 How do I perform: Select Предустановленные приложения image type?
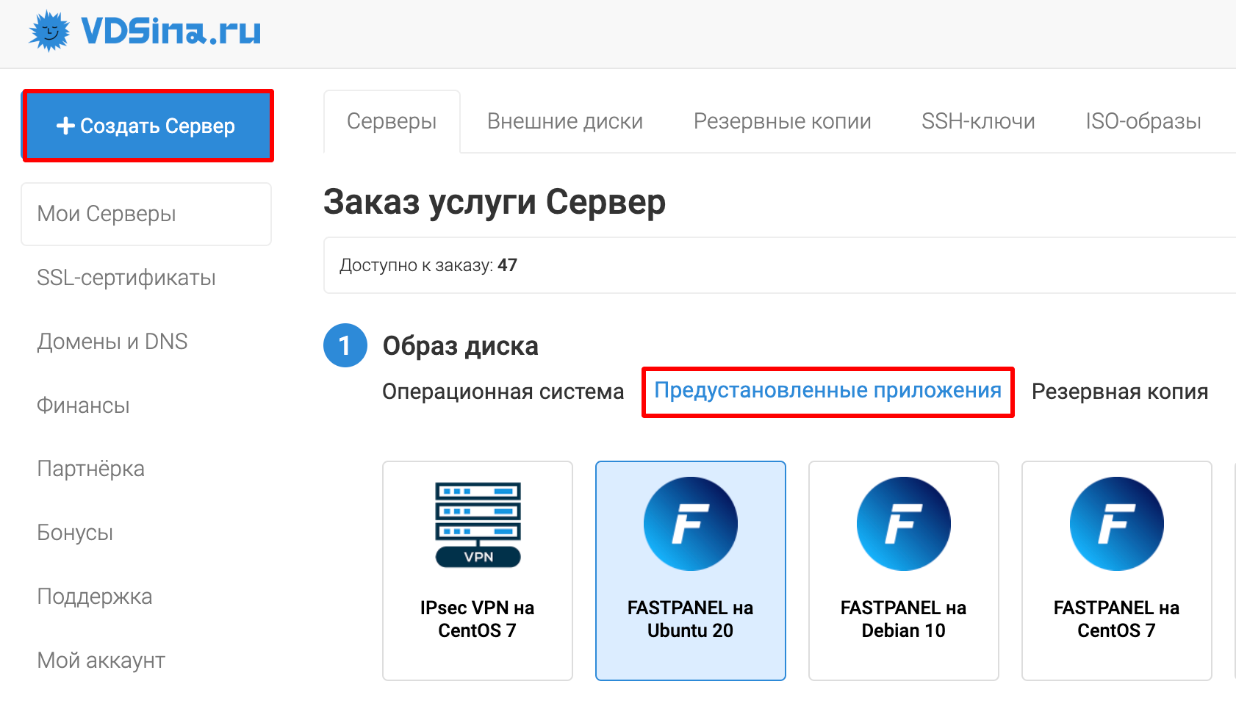(828, 392)
